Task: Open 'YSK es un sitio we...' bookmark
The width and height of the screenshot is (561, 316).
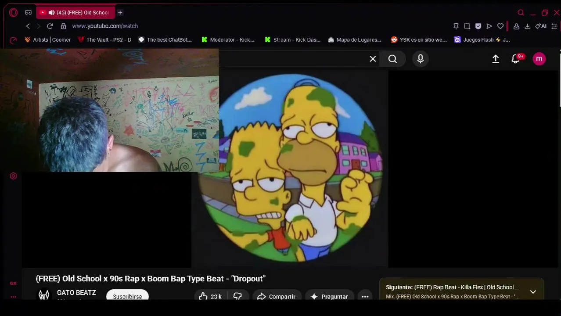Action: pos(418,40)
